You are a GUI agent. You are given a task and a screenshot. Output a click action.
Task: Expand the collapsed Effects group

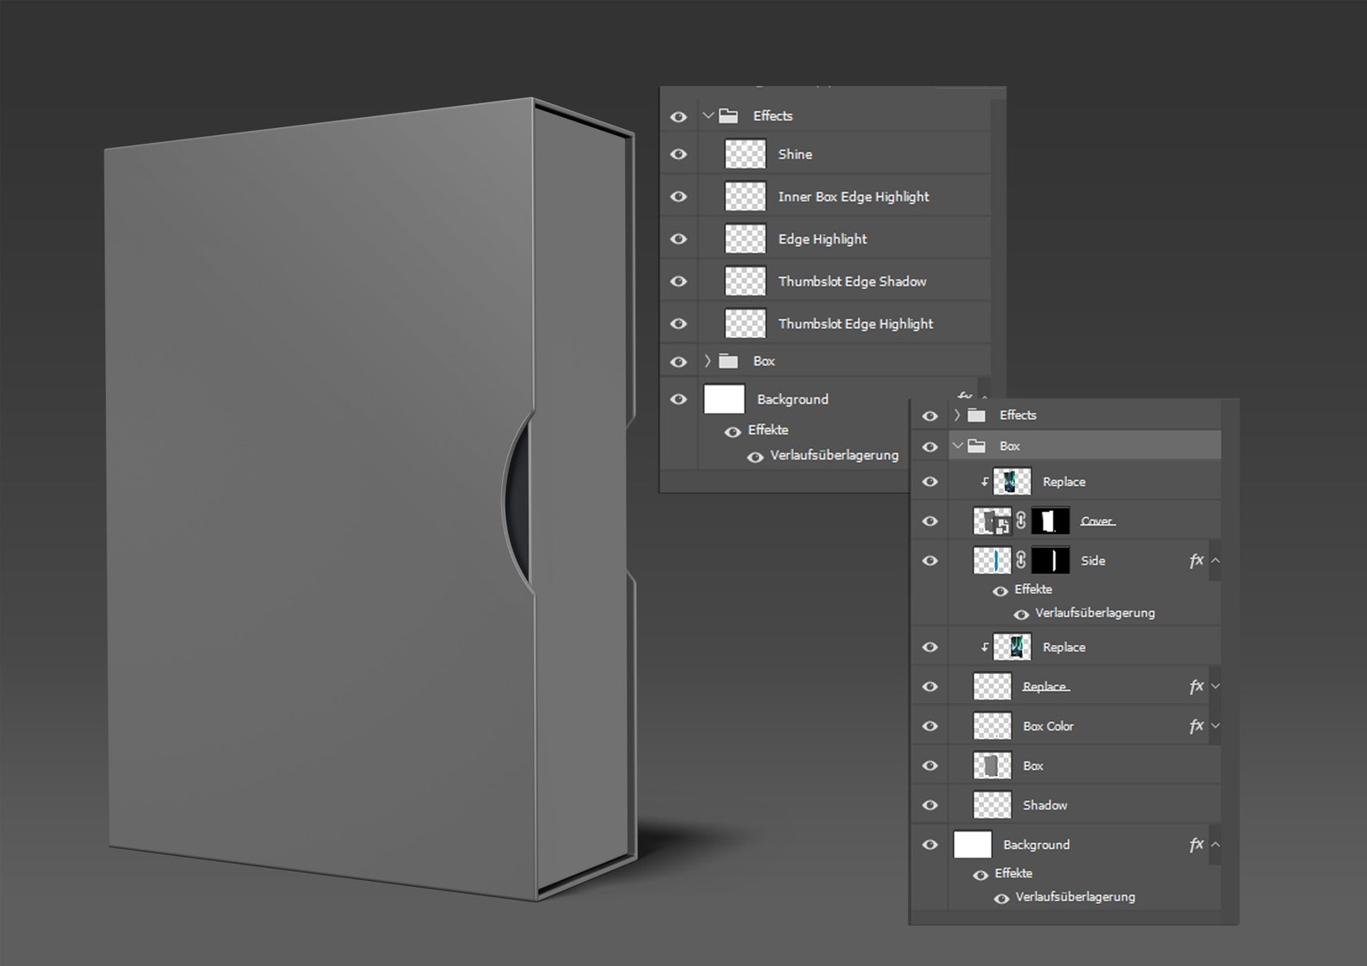click(x=956, y=415)
